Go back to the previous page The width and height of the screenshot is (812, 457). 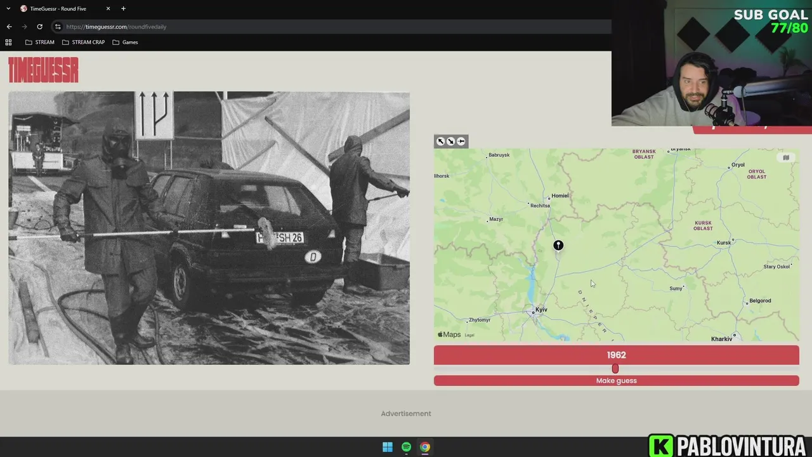click(9, 27)
